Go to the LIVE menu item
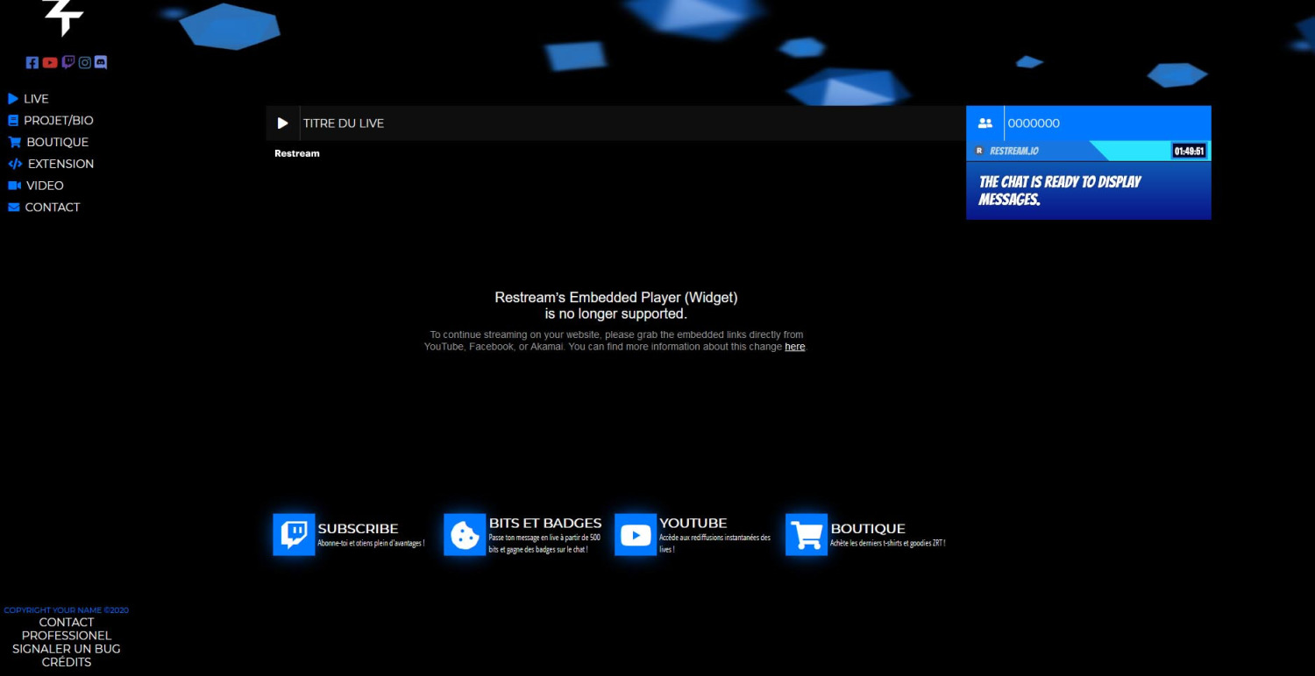The image size is (1315, 676). click(36, 99)
